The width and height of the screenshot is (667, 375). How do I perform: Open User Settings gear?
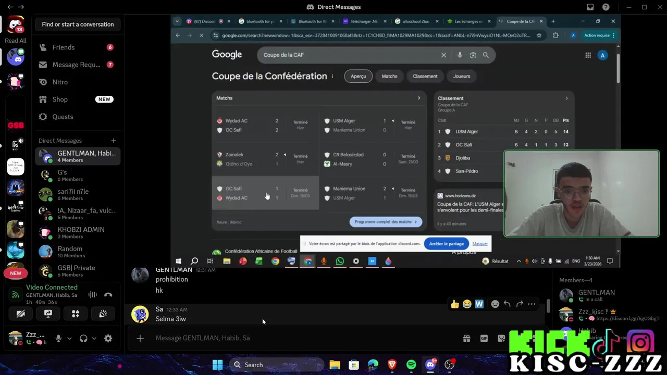tap(108, 339)
